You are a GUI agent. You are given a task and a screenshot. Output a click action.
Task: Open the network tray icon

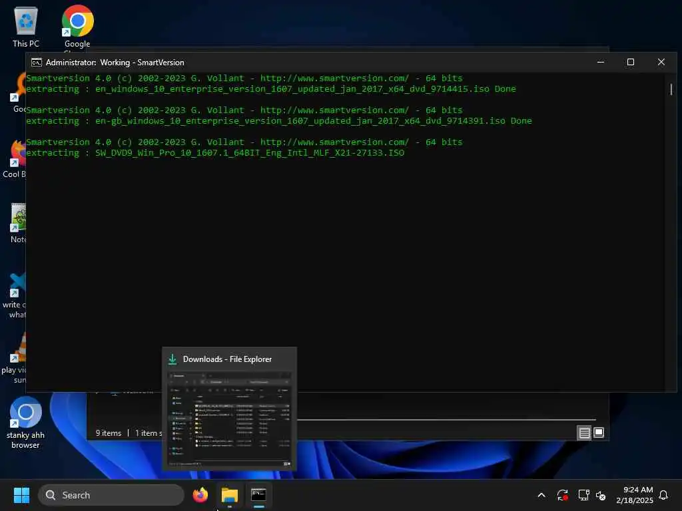583,495
